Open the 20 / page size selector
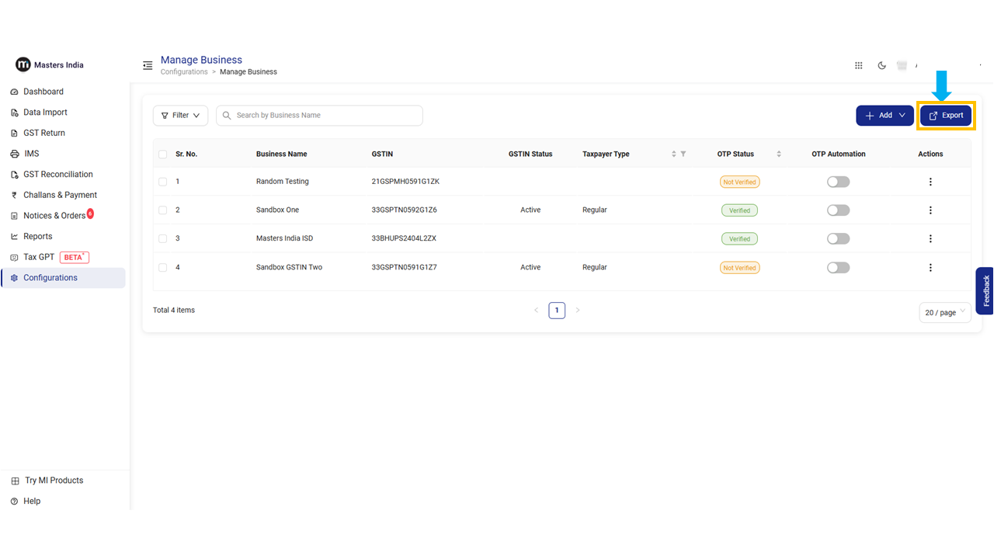This screenshot has height=559, width=994. [944, 312]
